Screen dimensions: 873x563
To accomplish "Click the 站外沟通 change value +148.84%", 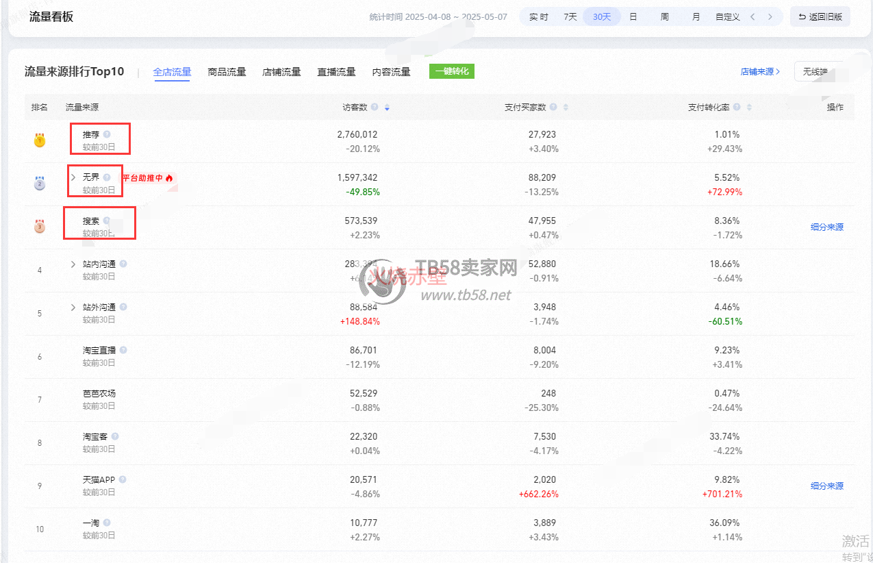I will [359, 321].
